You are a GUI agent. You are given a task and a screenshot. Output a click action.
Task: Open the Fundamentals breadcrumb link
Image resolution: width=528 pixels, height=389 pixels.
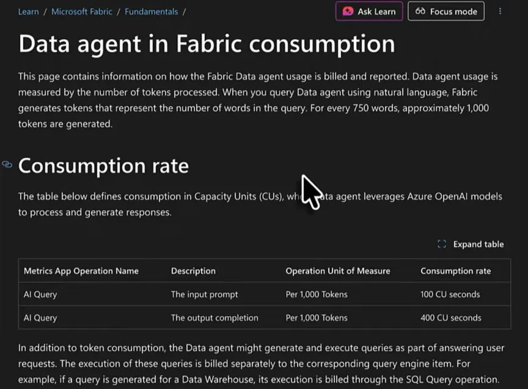pos(151,12)
